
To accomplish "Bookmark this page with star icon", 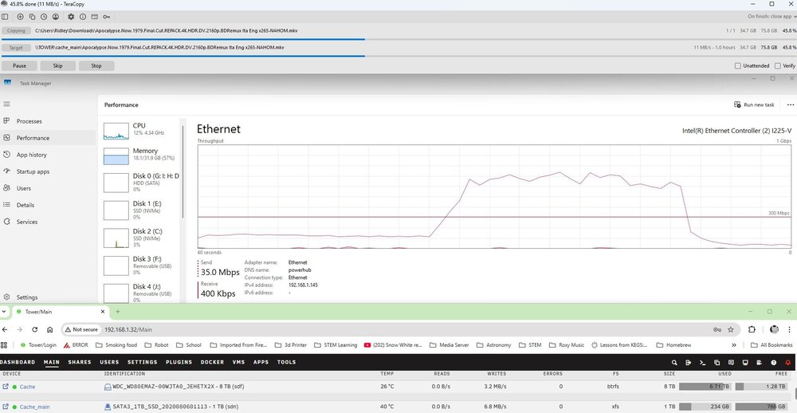I will 731,329.
